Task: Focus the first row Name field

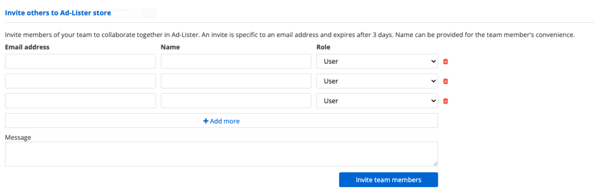Action: [x=236, y=61]
